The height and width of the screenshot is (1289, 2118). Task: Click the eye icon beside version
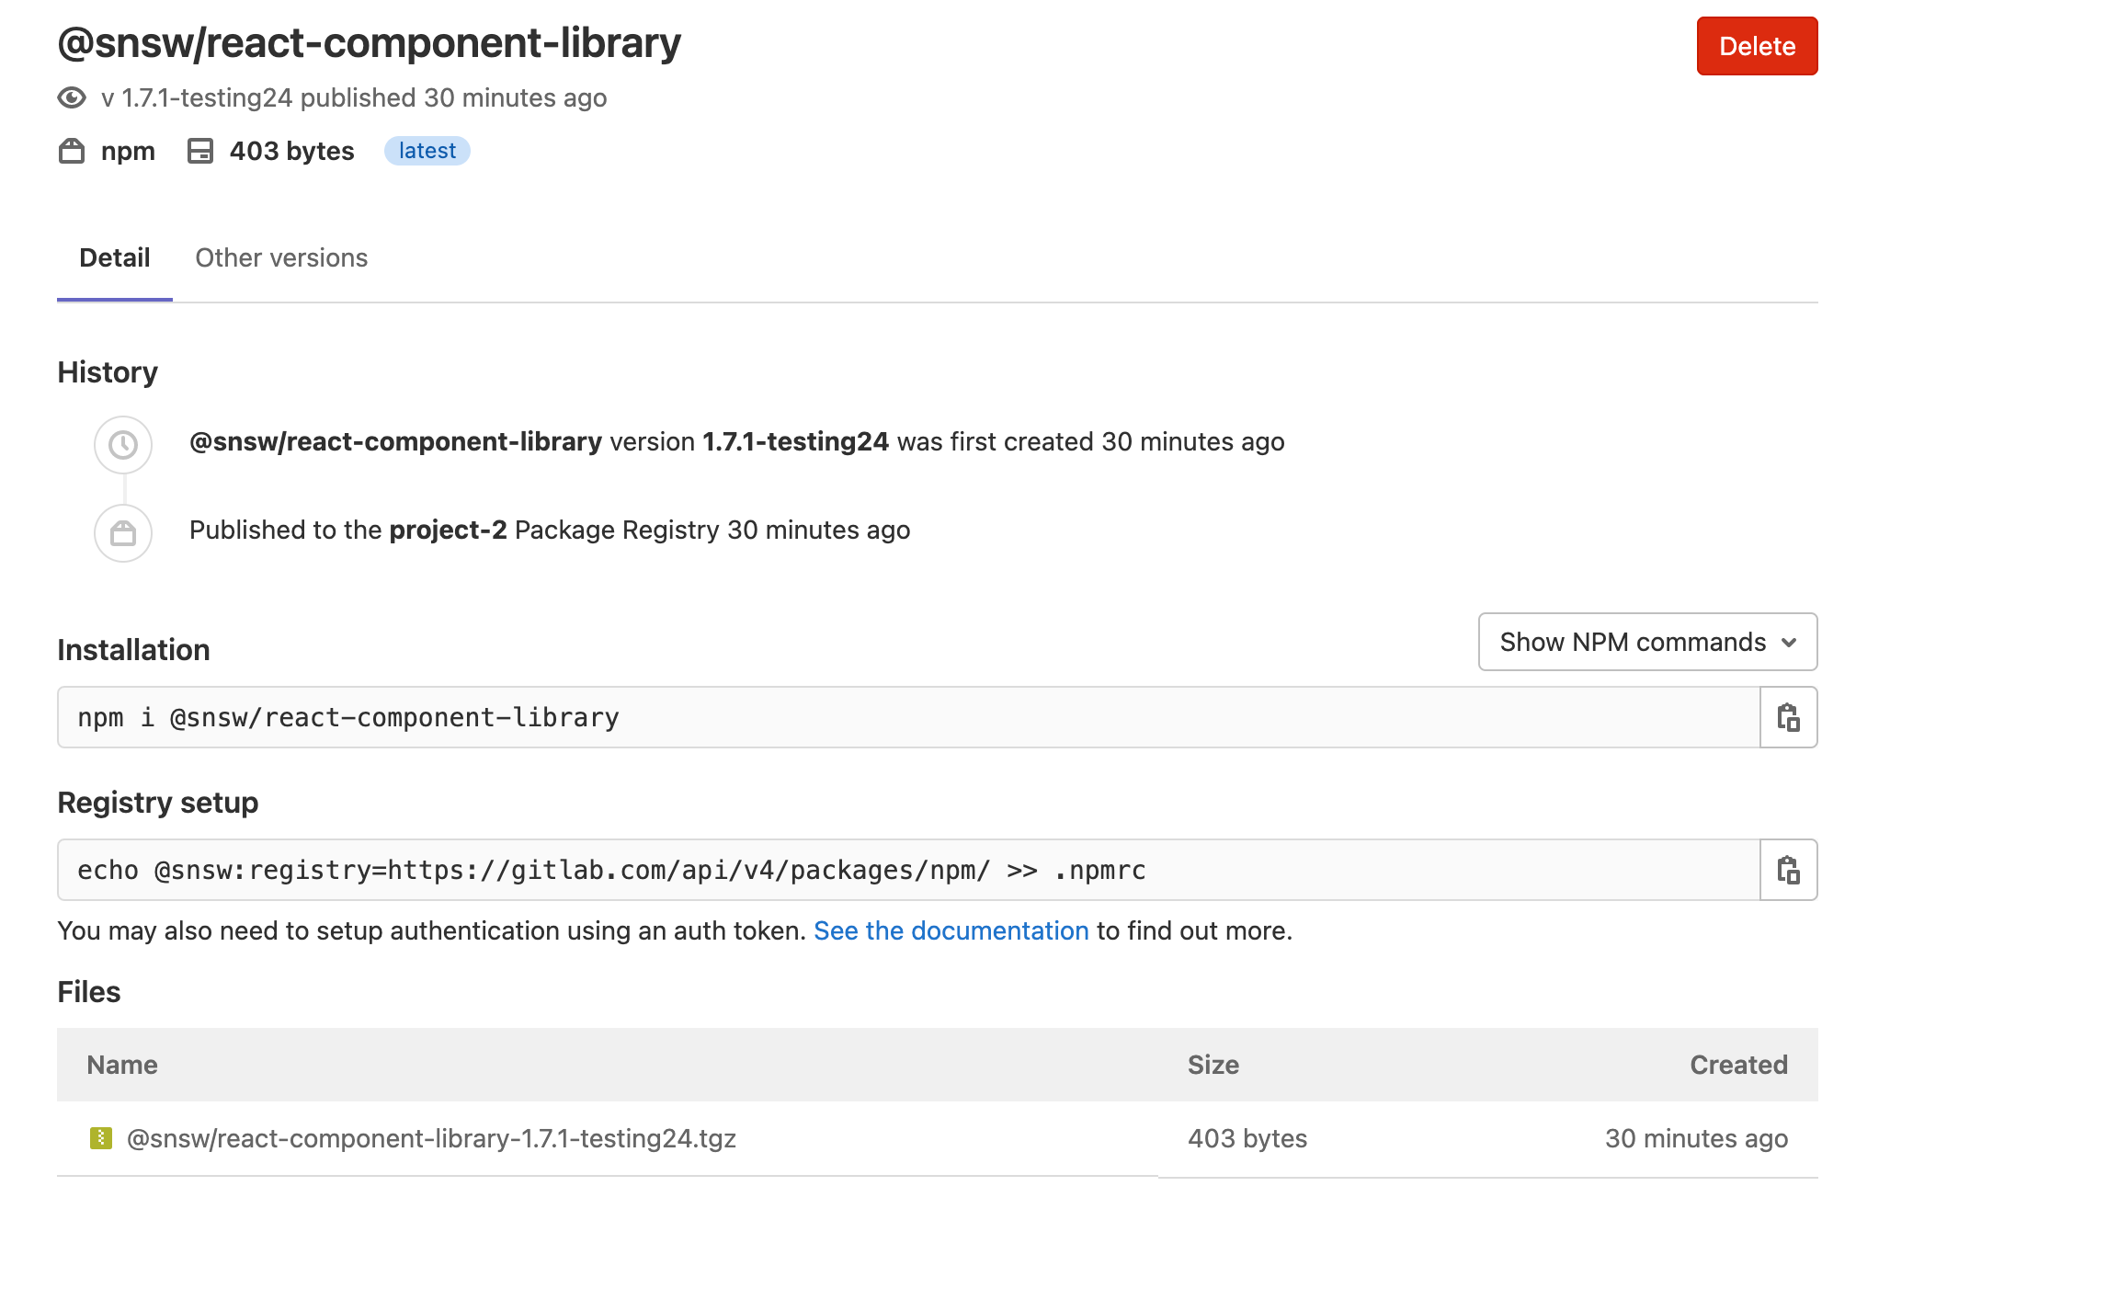coord(72,97)
